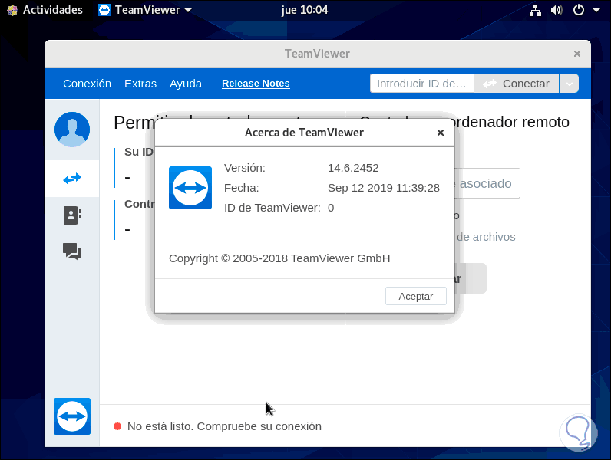Close the main TeamViewer window
611x460 pixels.
[x=577, y=54]
